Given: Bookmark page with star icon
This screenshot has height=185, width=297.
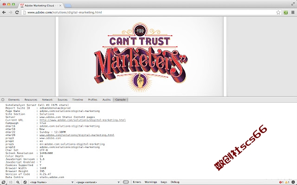Looking at the screenshot, I should click(278, 12).
